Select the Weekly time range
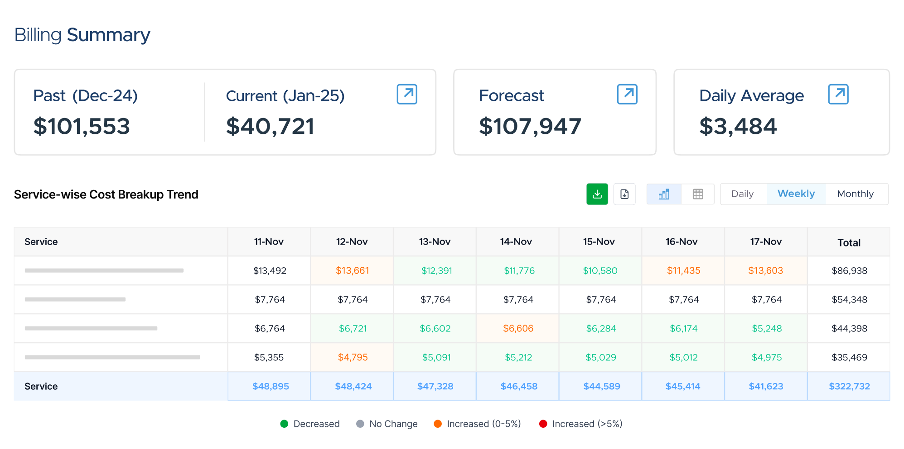This screenshot has width=904, height=449. 796,194
